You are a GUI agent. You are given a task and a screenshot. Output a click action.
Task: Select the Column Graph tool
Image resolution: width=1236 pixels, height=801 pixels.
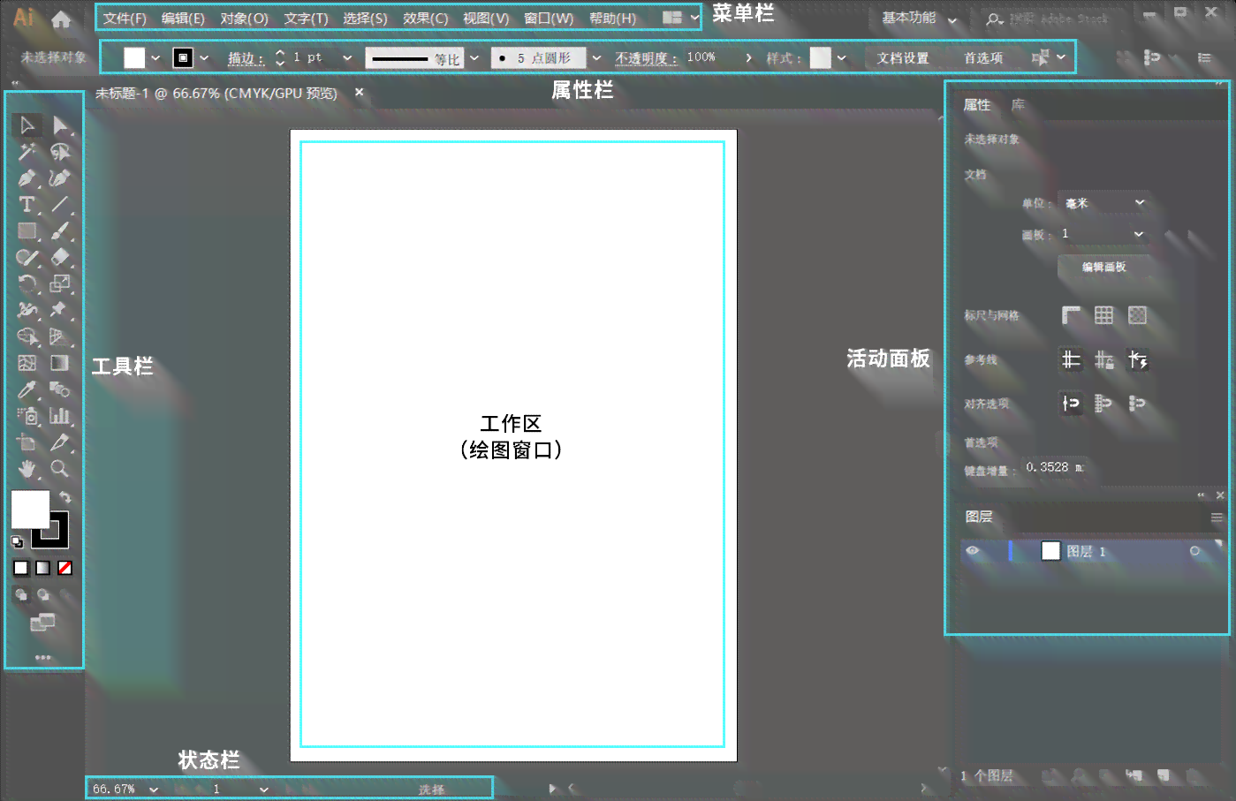tap(60, 416)
